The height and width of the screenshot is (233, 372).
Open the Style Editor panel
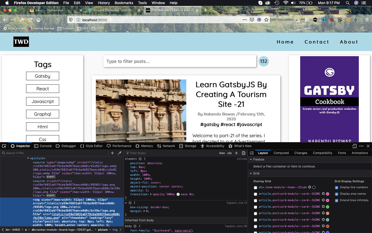(92, 146)
